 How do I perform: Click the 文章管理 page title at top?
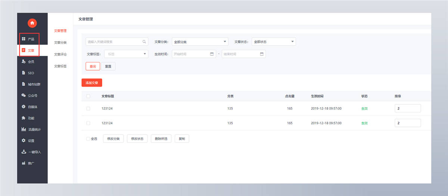(85, 19)
